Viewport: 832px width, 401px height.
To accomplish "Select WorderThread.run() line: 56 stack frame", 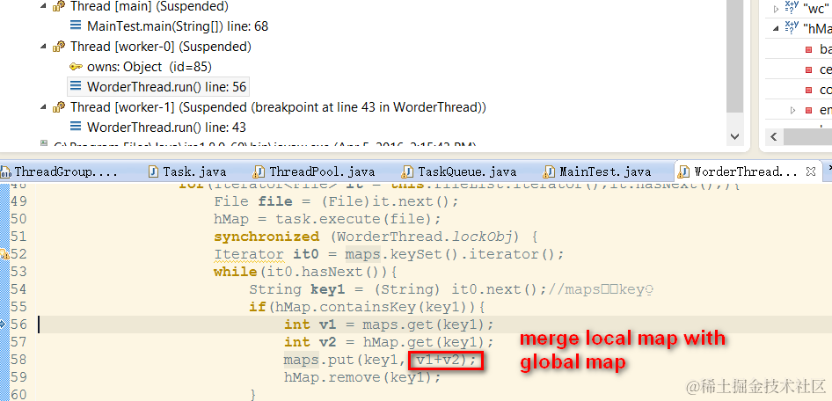I will pyautogui.click(x=166, y=86).
